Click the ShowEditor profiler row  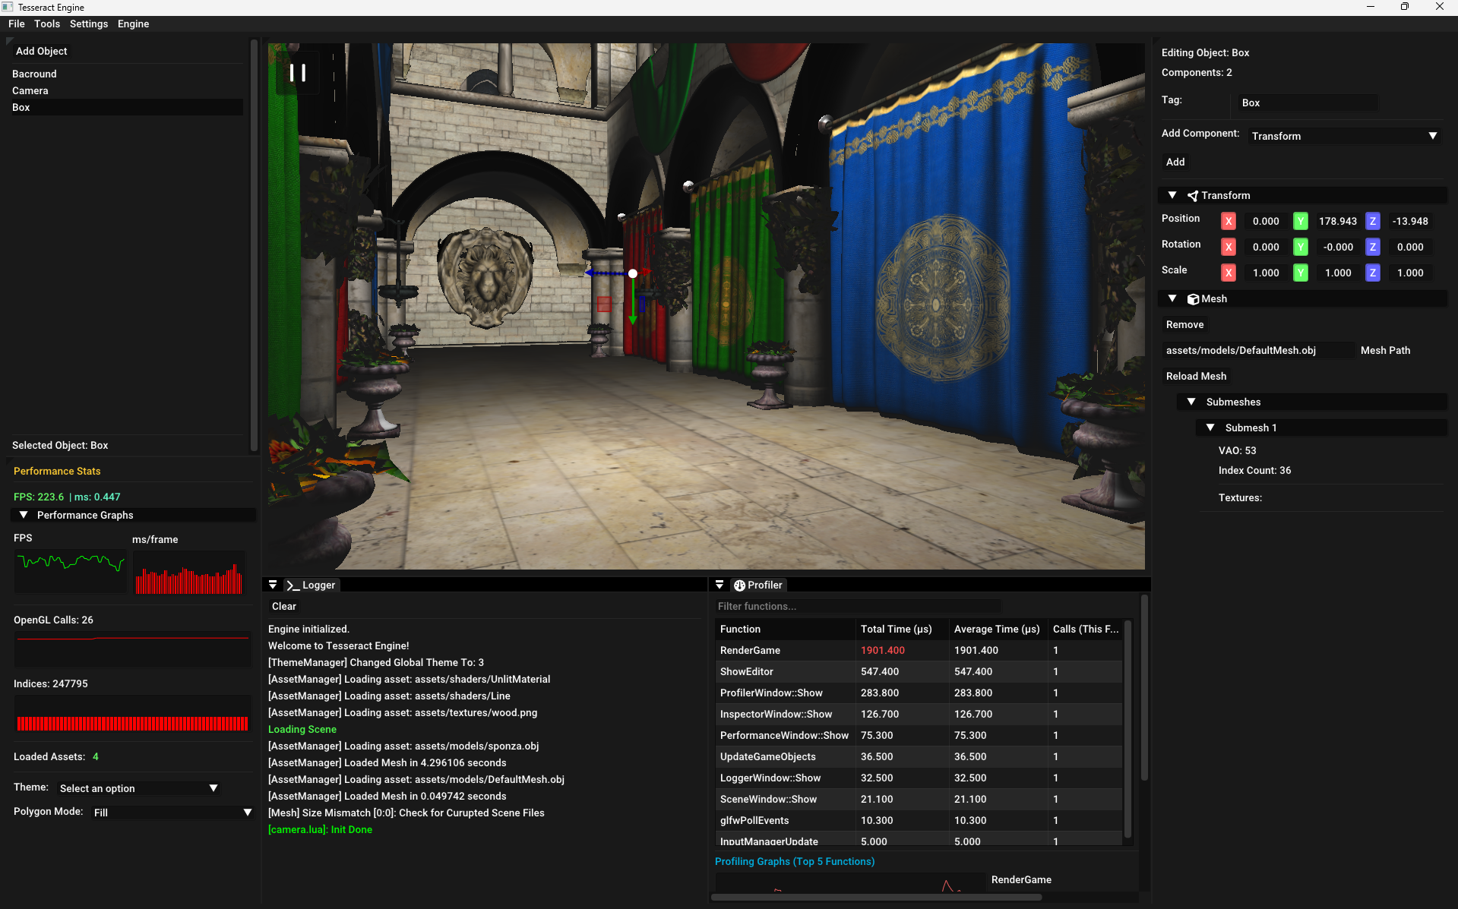point(919,671)
